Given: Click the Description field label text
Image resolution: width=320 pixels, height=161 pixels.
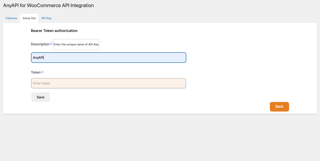Looking at the screenshot, I should click(x=40, y=44).
